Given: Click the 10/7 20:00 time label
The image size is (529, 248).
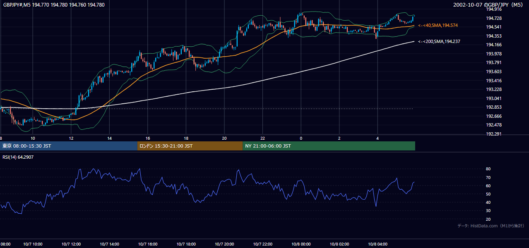Looking at the screenshot, I should 224,244.
